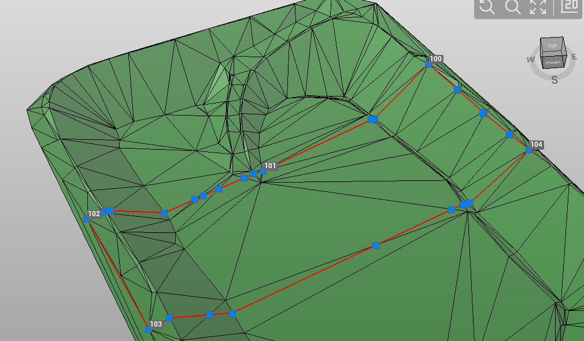Select survey point label 100
This screenshot has height=341, width=584.
coord(435,58)
